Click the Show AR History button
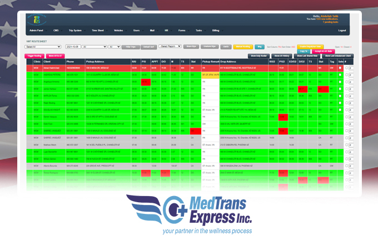This screenshot has width=378, height=249. [x=282, y=56]
